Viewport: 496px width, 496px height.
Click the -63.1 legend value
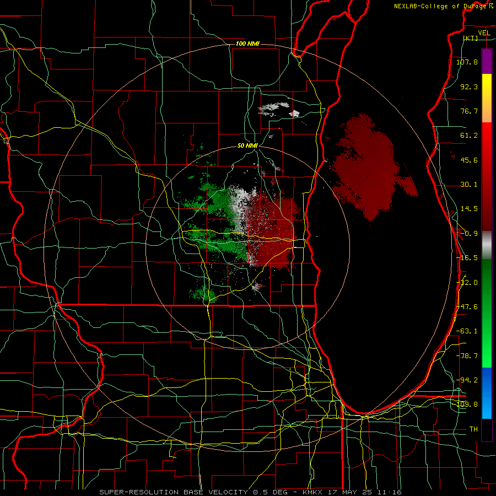tap(467, 331)
